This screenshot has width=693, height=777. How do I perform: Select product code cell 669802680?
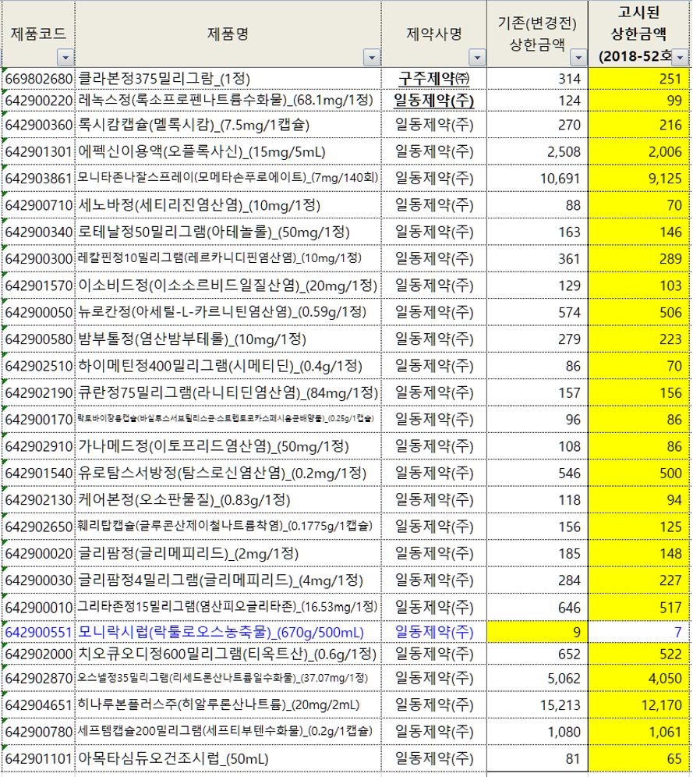click(x=39, y=79)
